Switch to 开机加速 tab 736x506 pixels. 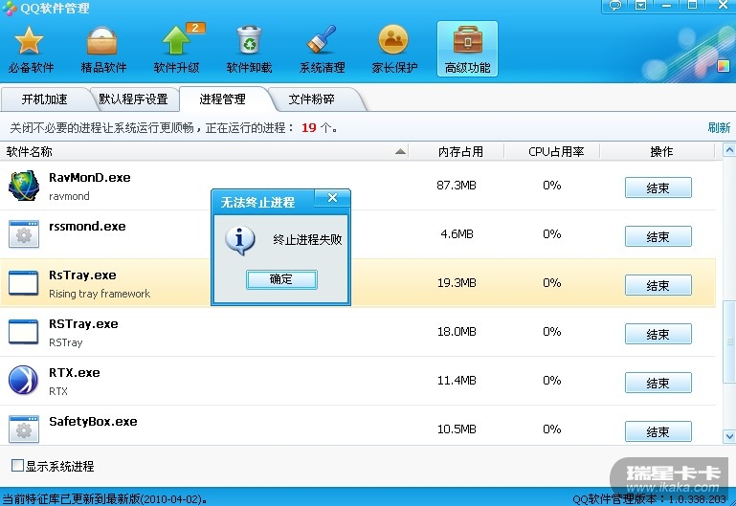coord(45,99)
